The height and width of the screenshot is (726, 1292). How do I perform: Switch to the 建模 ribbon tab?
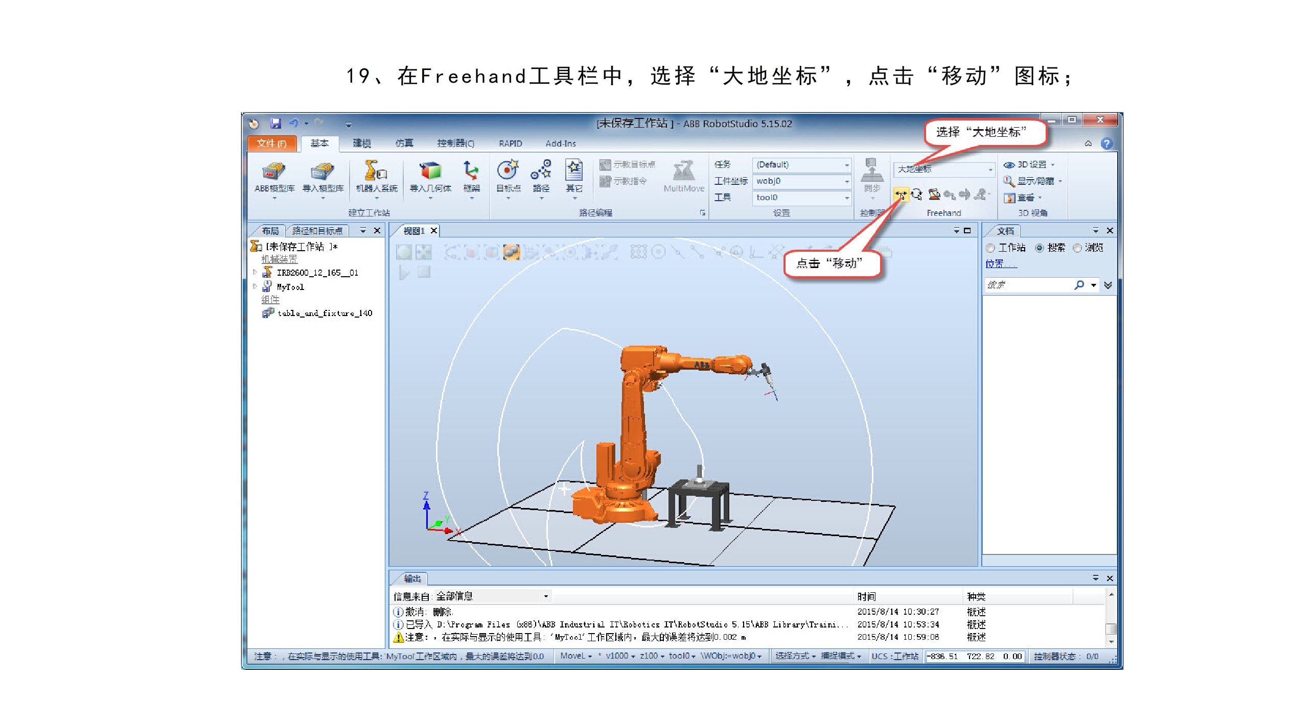362,143
